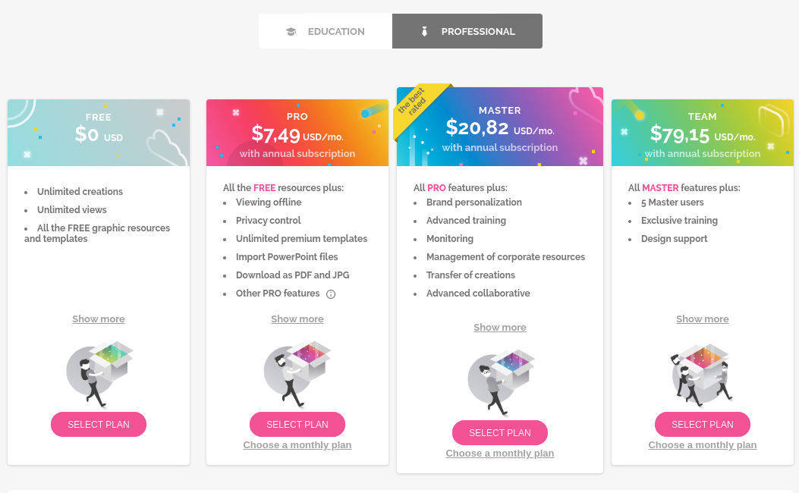
Task: Expand Show more under the TEAM plan
Action: click(x=702, y=319)
